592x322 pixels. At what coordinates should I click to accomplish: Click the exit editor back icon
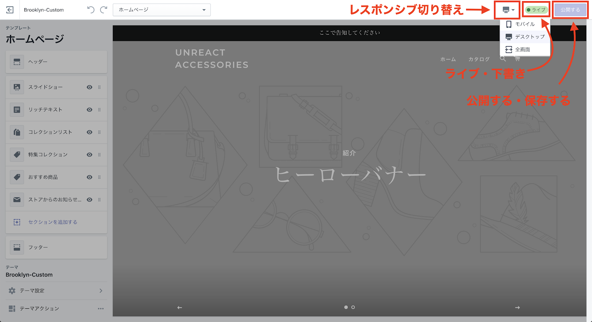click(10, 10)
